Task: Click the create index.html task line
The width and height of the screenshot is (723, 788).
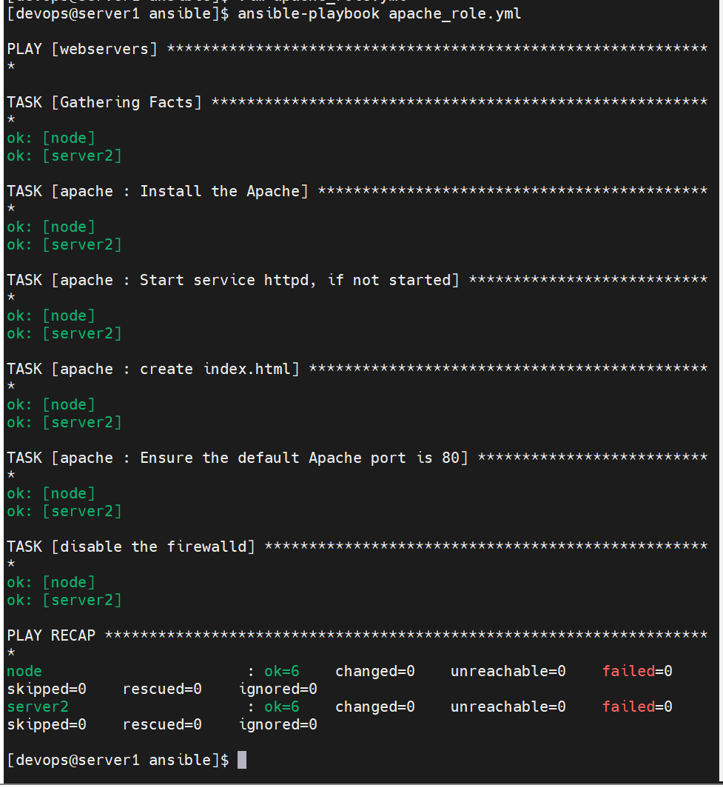Action: 153,369
